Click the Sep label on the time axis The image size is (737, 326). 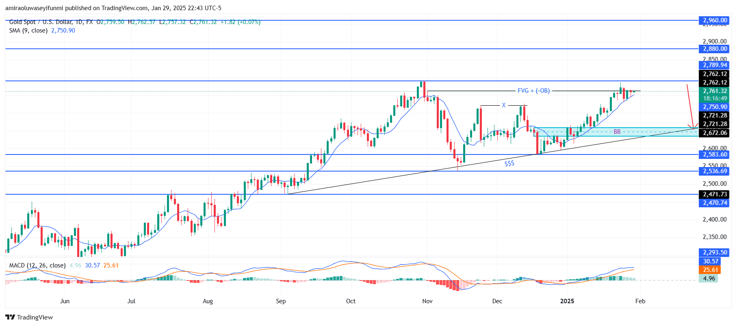click(281, 301)
